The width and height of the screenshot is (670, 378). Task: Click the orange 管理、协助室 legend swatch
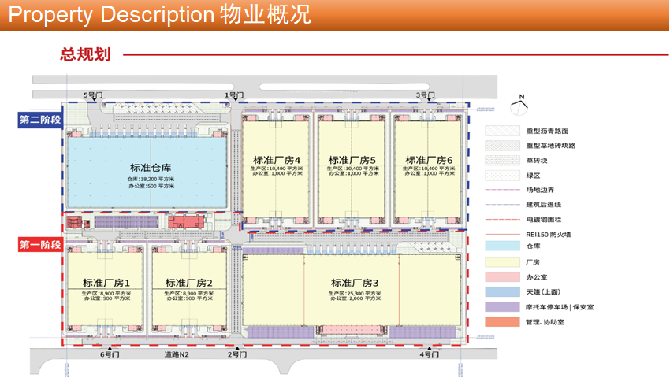point(500,321)
